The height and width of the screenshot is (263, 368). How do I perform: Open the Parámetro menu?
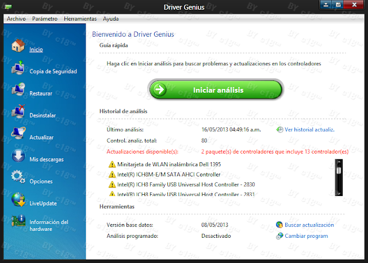(x=45, y=19)
